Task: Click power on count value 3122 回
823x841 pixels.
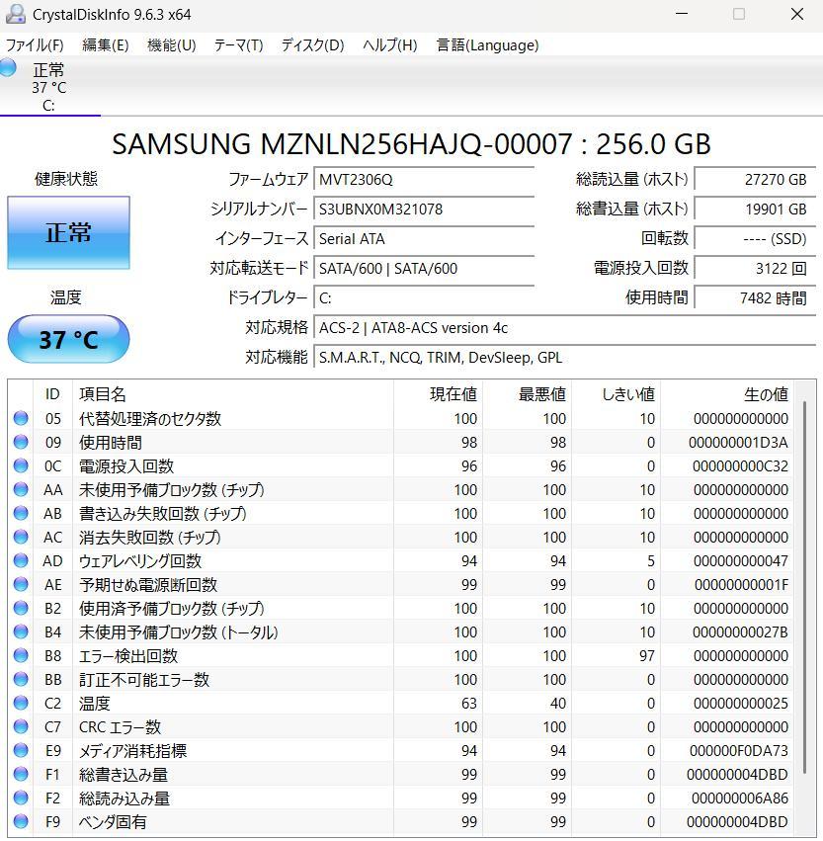Action: (x=755, y=268)
